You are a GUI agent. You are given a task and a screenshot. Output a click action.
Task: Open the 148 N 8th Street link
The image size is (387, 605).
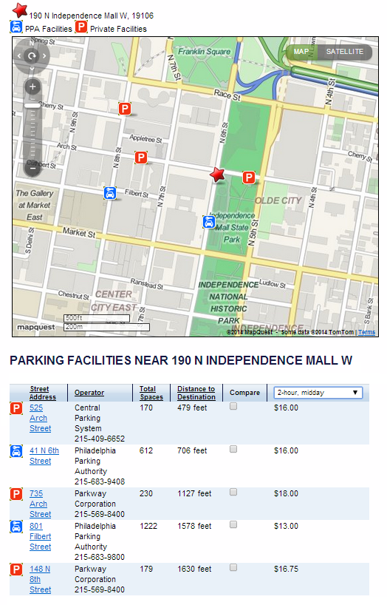[x=40, y=579]
